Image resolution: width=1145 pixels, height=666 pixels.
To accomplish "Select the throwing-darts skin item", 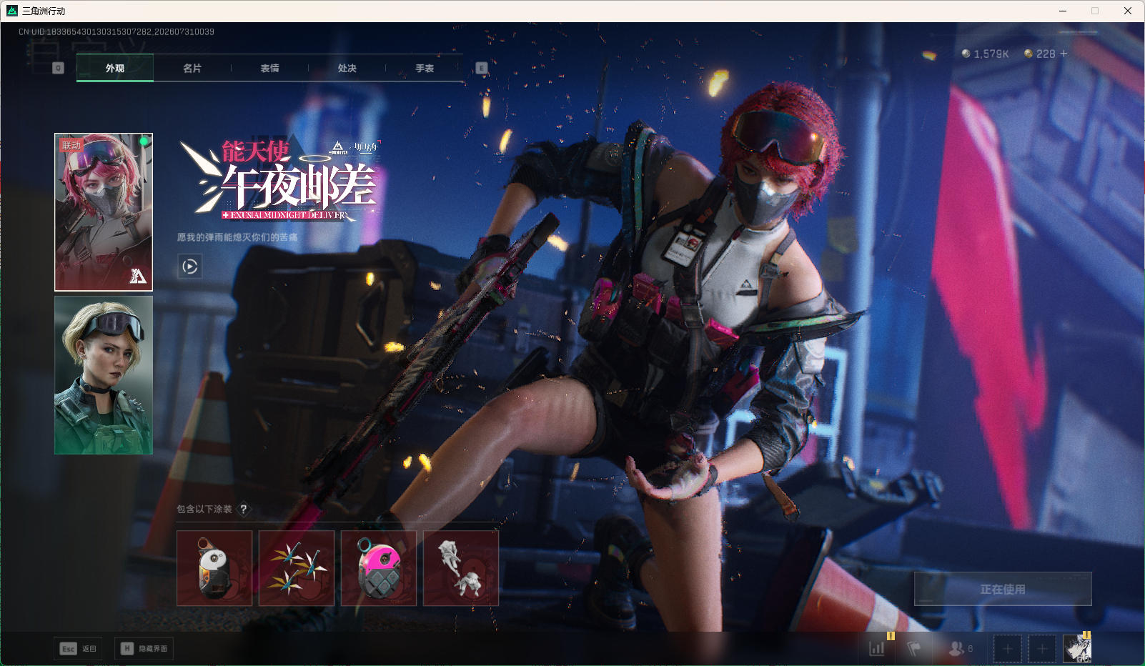I will (x=297, y=568).
